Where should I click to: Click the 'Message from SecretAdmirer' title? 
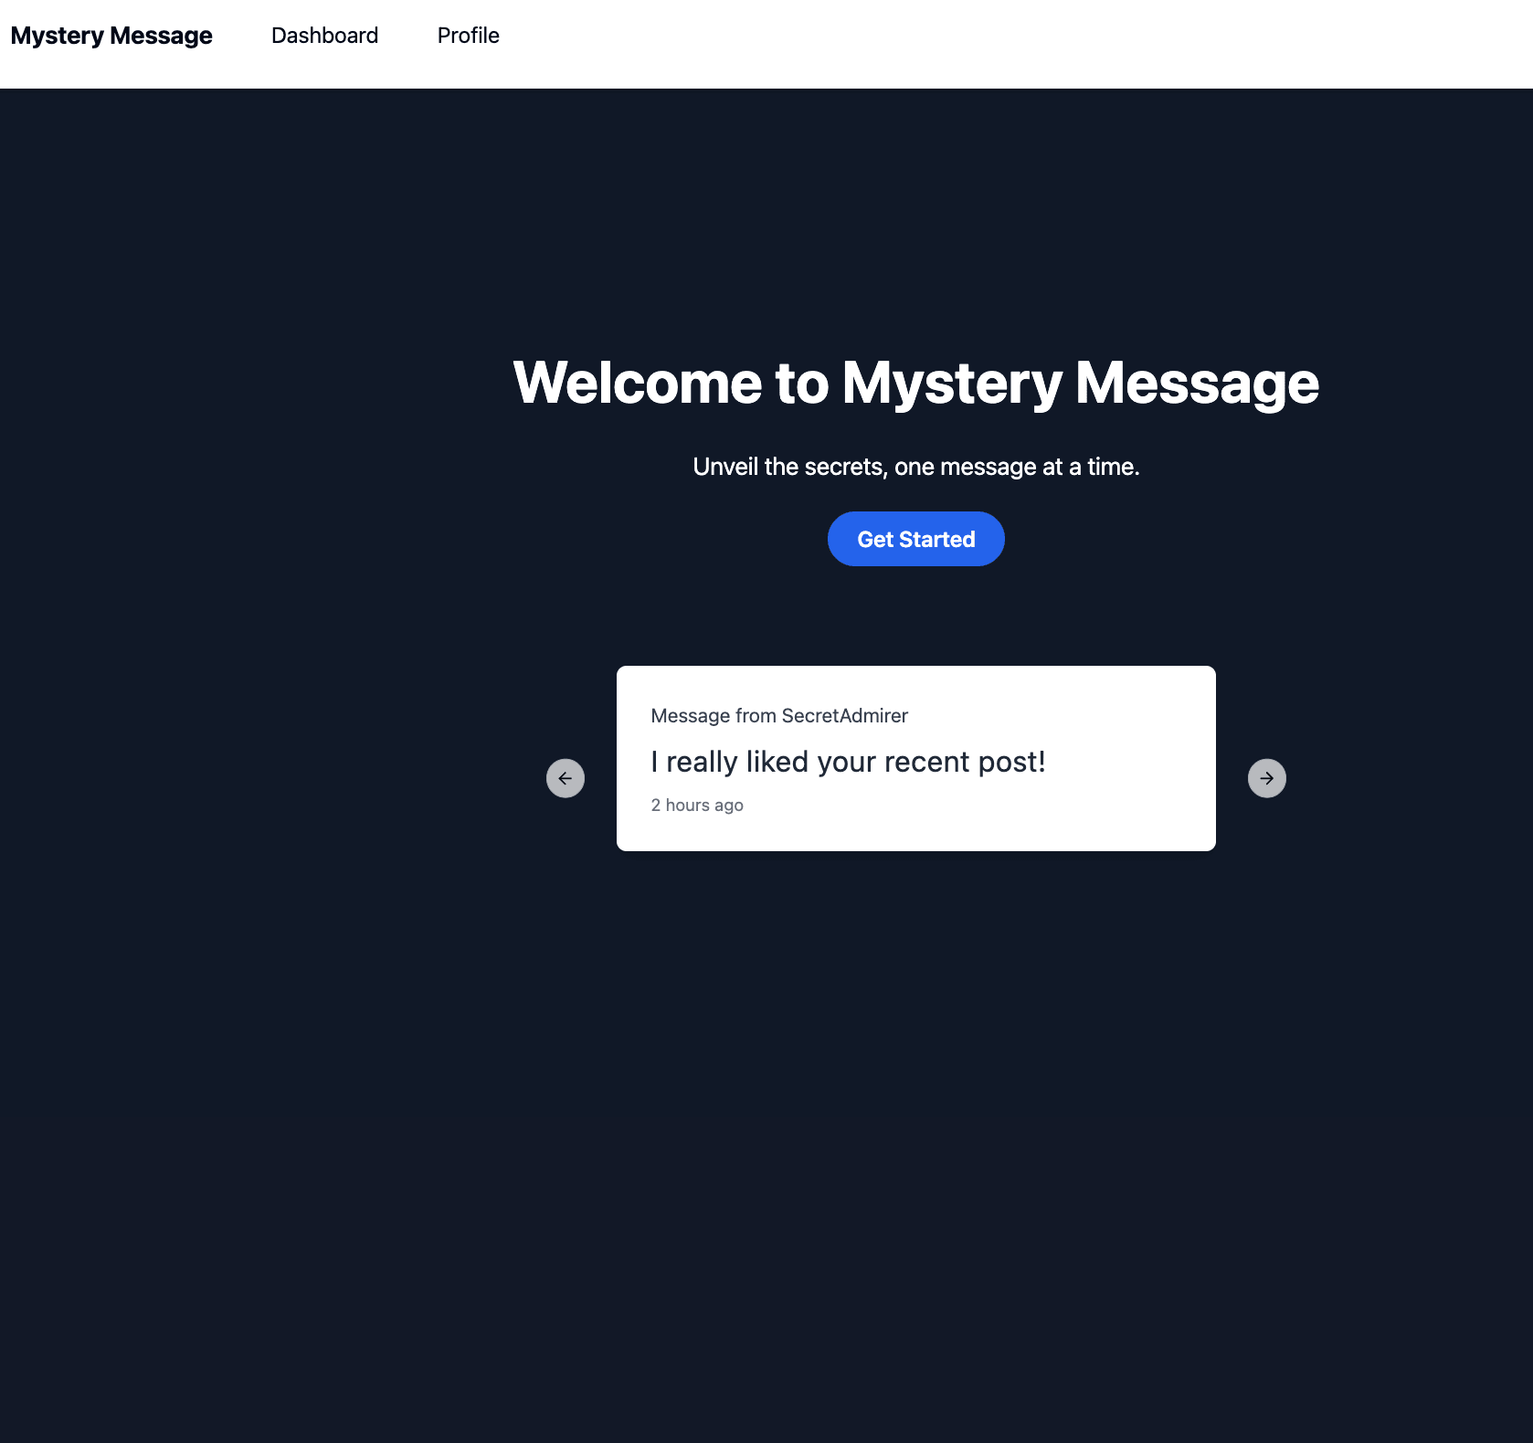pos(779,716)
